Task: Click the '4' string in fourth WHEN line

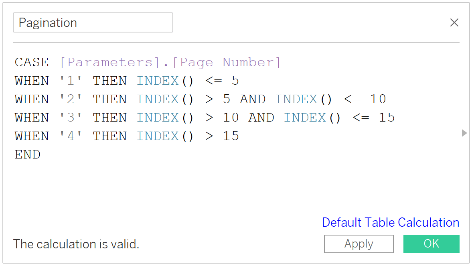Action: [71, 136]
